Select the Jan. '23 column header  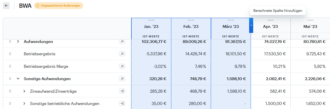[151, 26]
